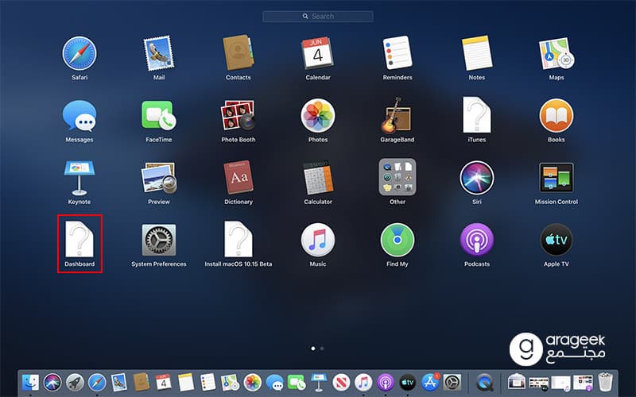Open the Dictionary app
The image size is (636, 397).
click(238, 178)
